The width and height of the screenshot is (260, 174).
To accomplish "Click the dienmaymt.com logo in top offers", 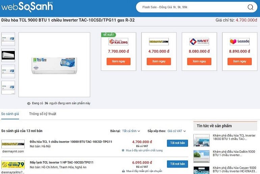I will point(159,42).
